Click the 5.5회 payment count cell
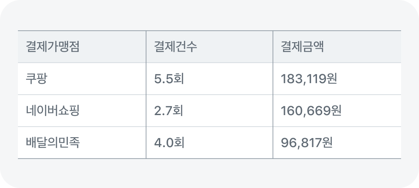 point(169,79)
